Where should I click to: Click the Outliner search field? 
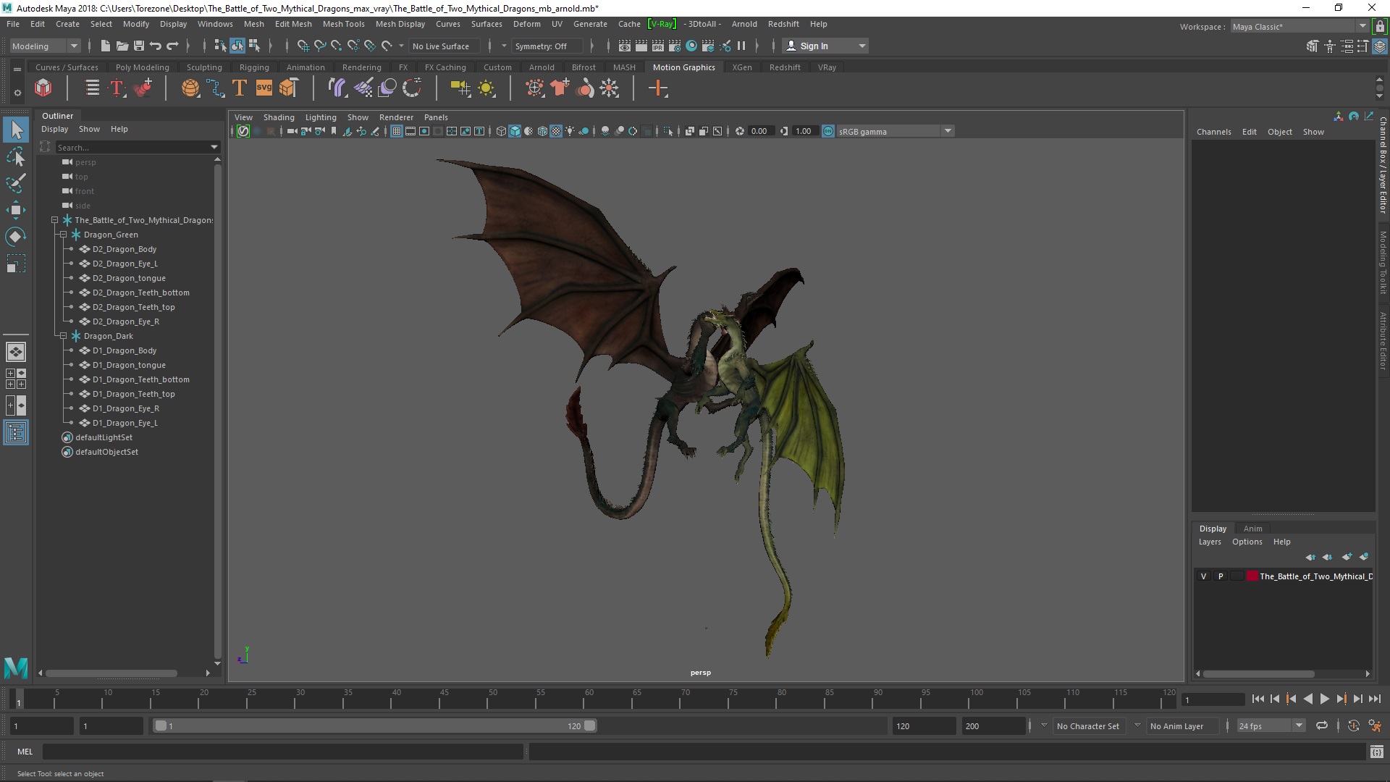130,147
